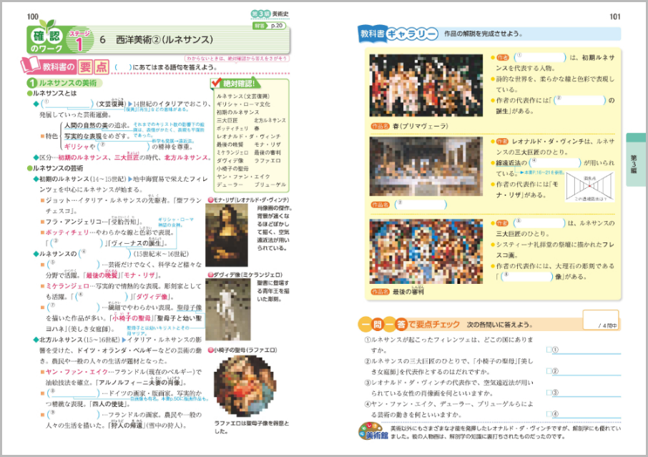The image size is (648, 457).
Task: Click the 教科書ギャラリー section title
Action: click(399, 34)
